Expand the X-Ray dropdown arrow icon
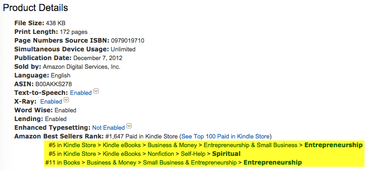 coord(66,100)
